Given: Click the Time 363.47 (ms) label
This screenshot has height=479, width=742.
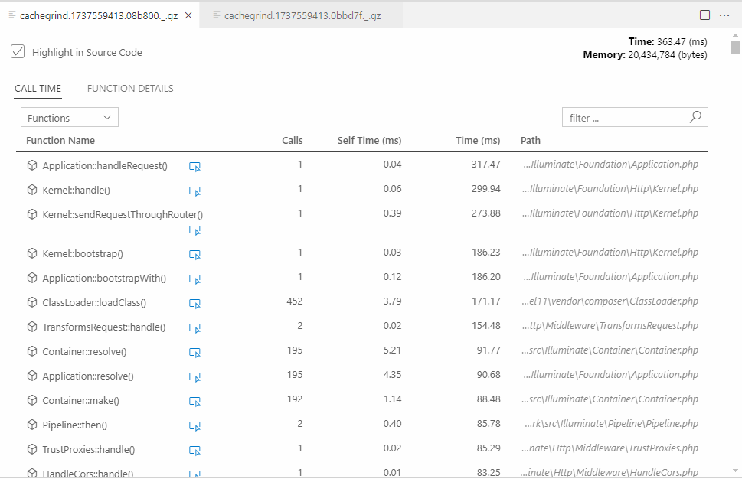Looking at the screenshot, I should click(668, 41).
